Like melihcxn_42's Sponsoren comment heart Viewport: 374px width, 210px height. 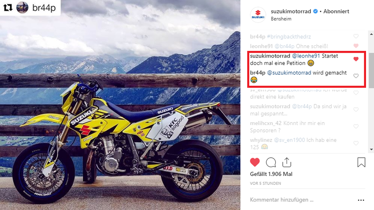tap(356, 126)
